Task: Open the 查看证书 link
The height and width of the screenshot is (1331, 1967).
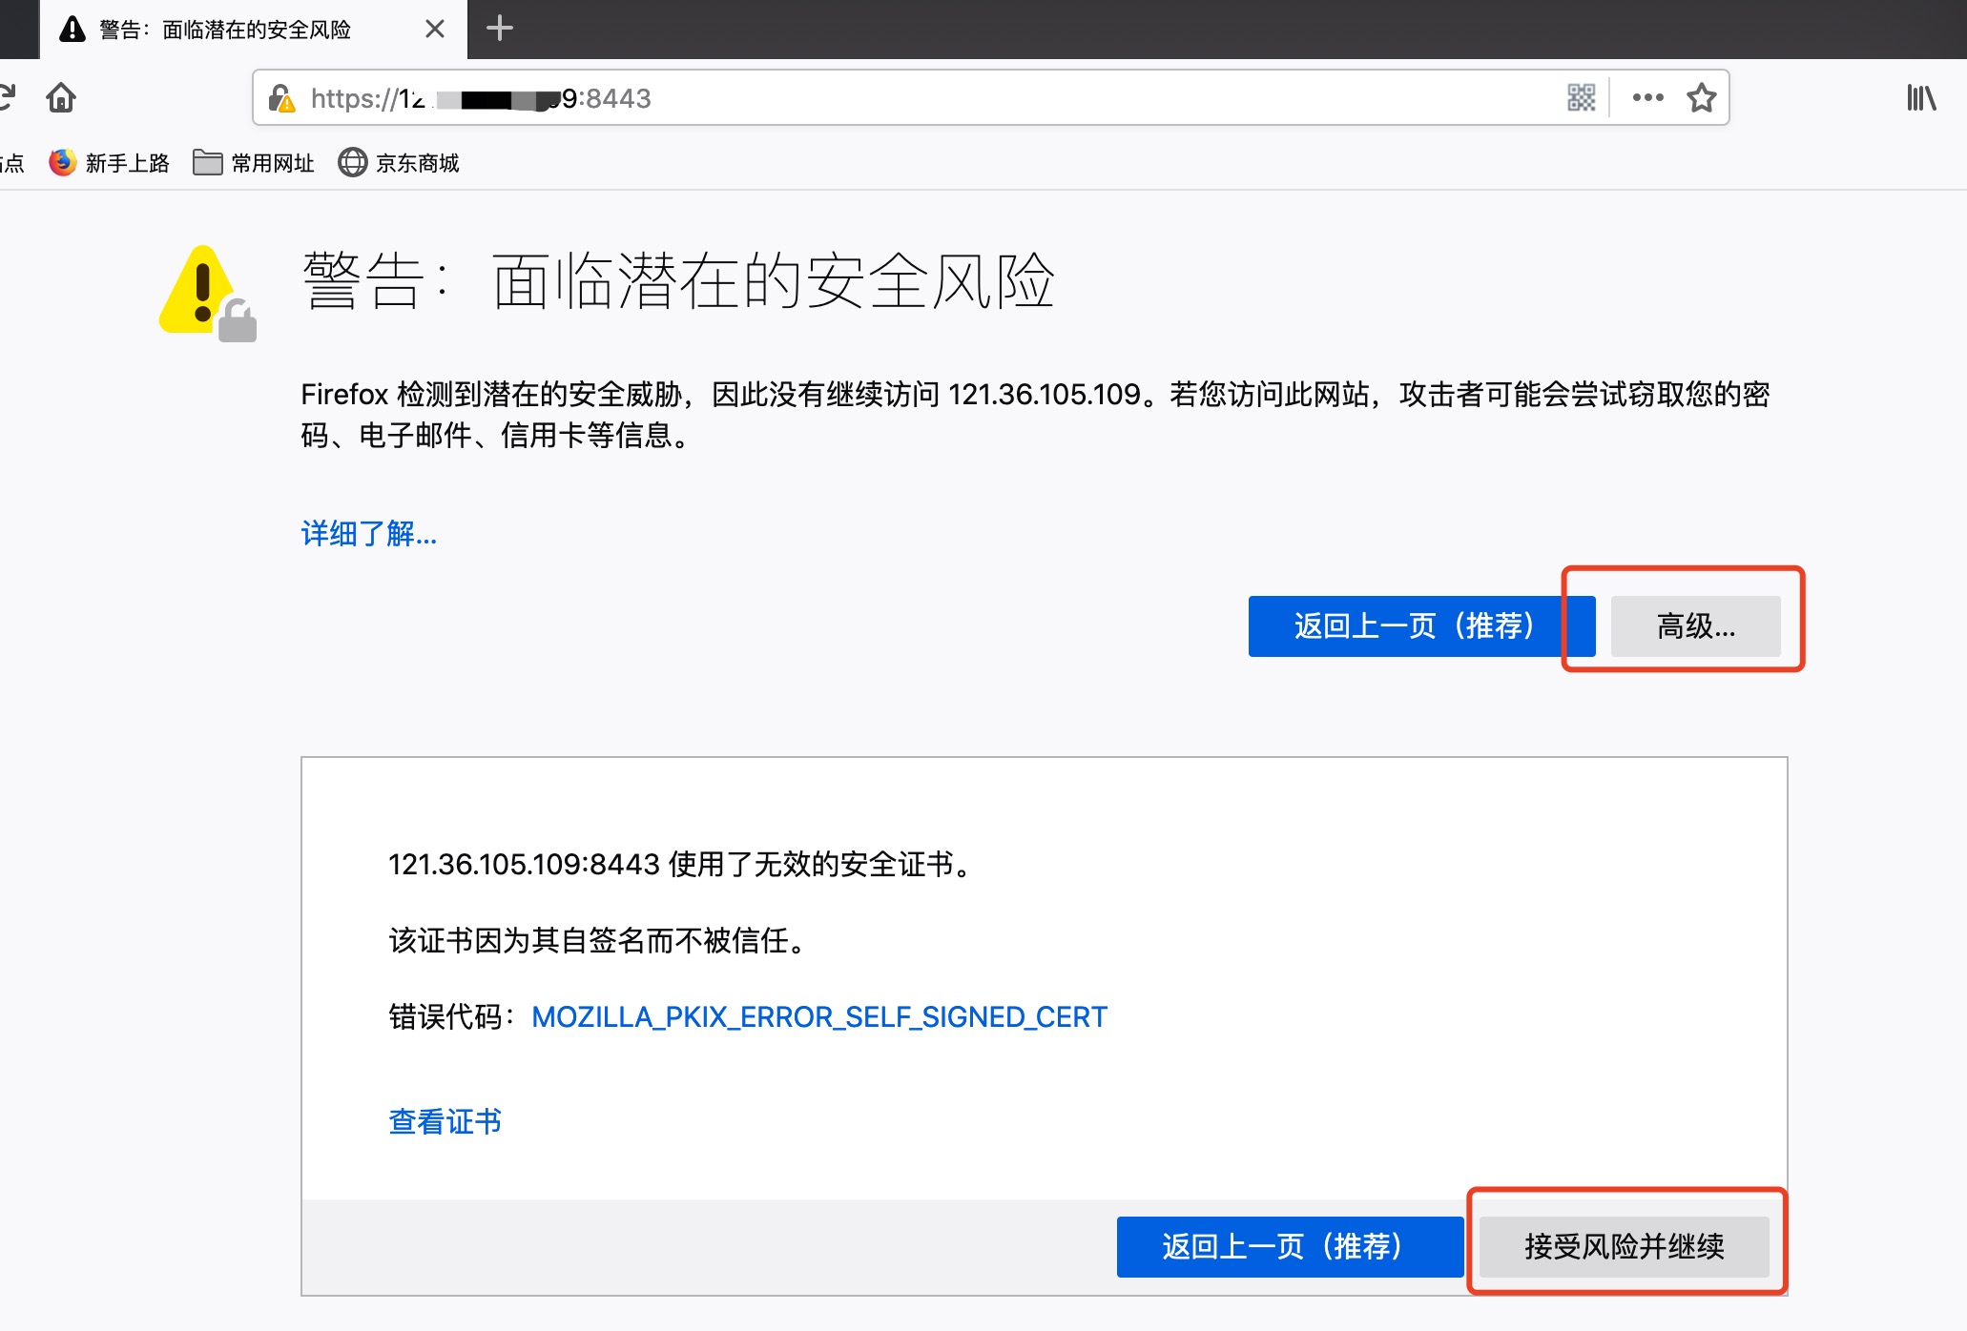Action: click(445, 1121)
